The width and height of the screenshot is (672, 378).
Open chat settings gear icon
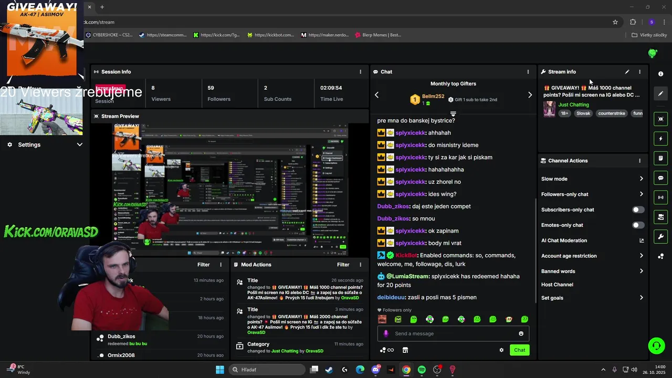pyautogui.click(x=501, y=350)
